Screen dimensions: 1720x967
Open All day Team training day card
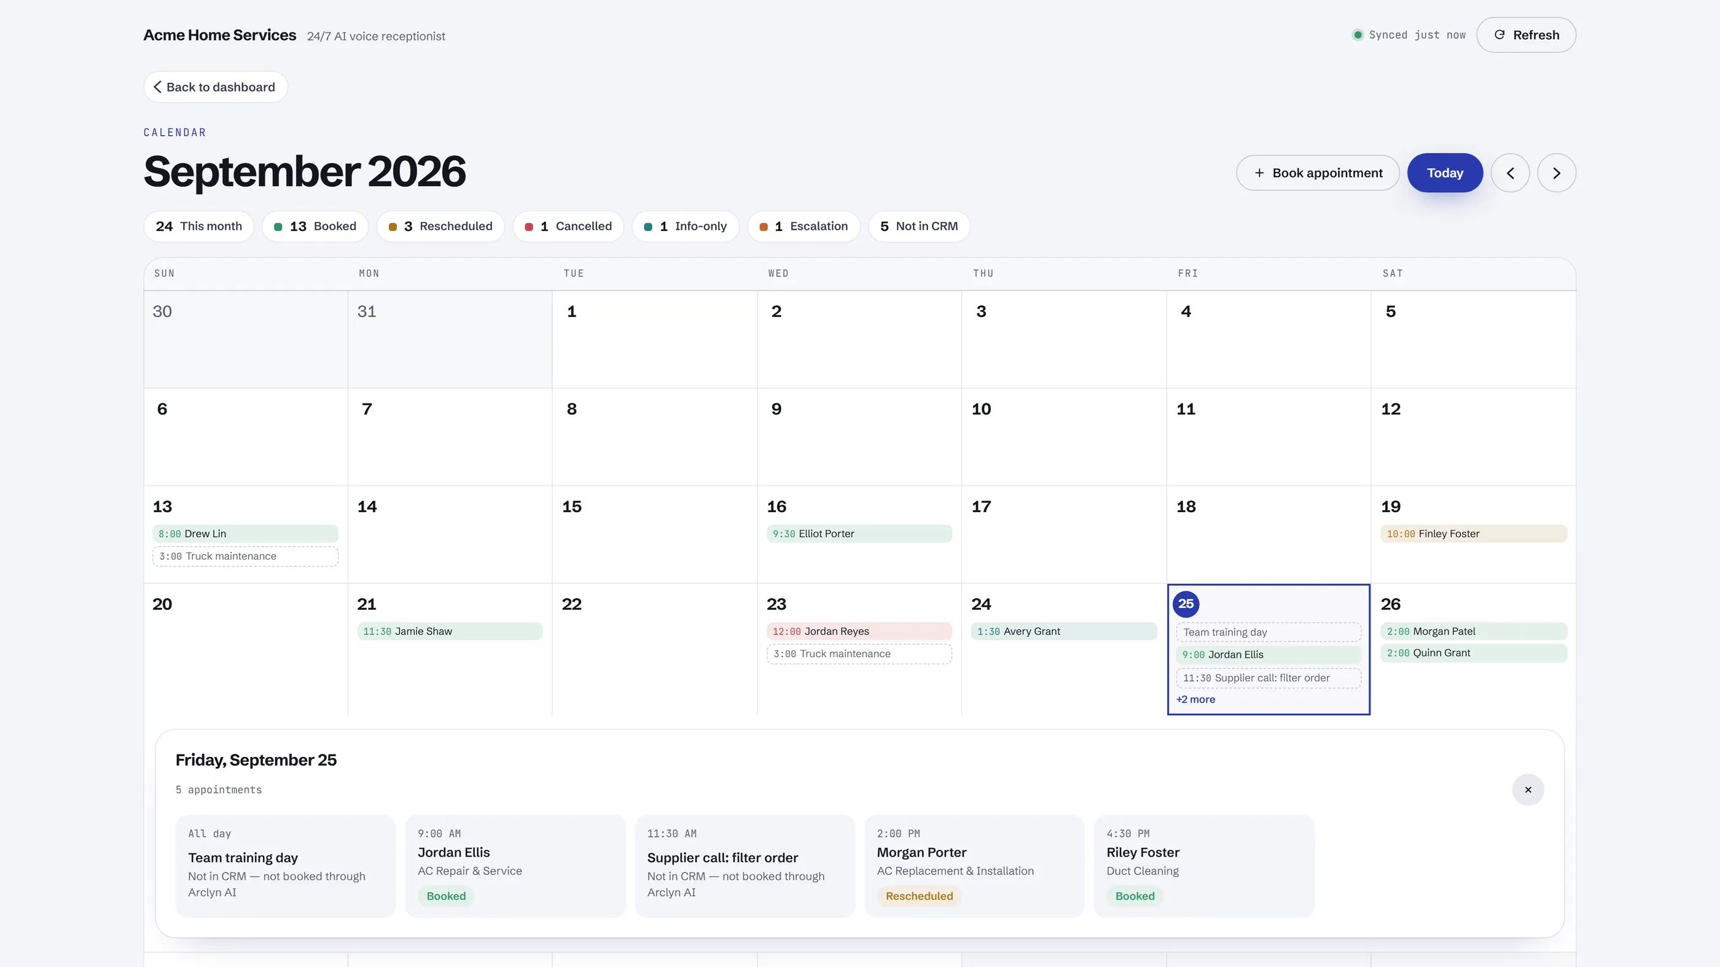pyautogui.click(x=286, y=866)
